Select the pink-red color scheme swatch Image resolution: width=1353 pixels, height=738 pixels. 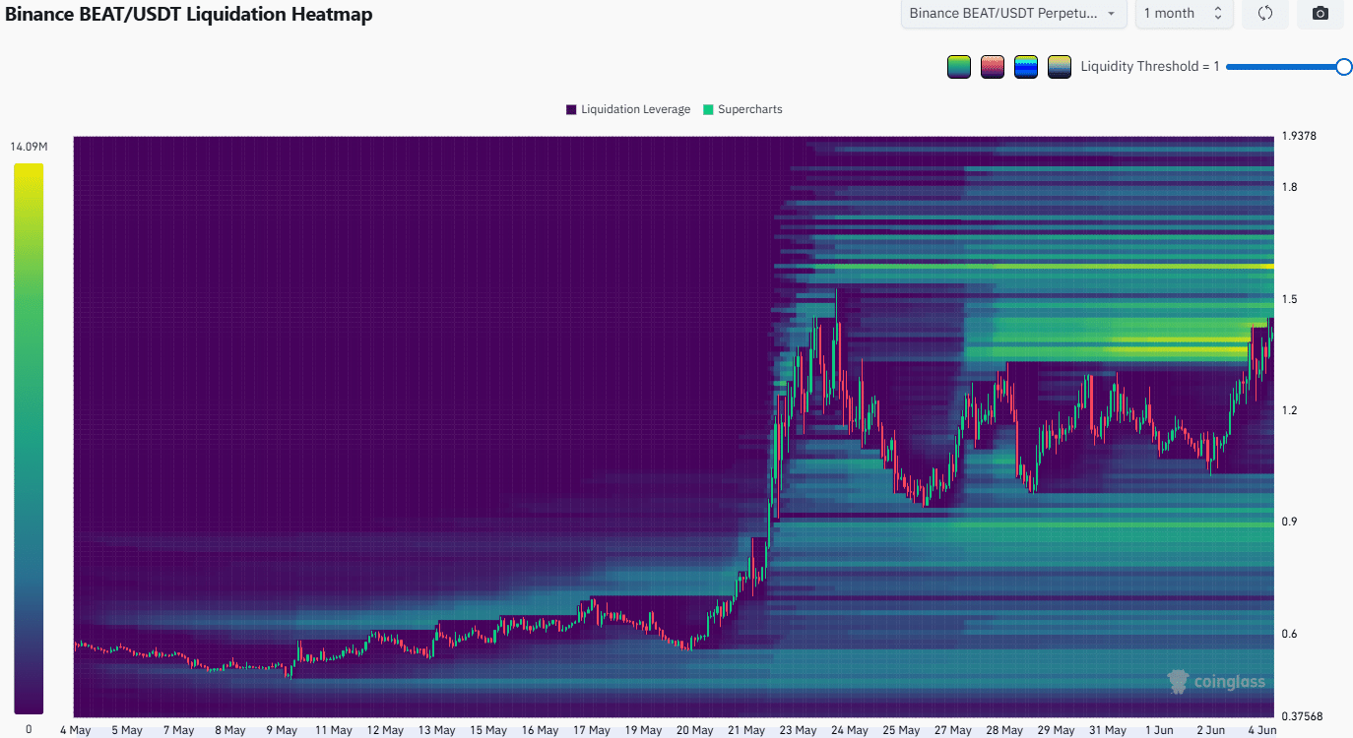click(x=993, y=67)
